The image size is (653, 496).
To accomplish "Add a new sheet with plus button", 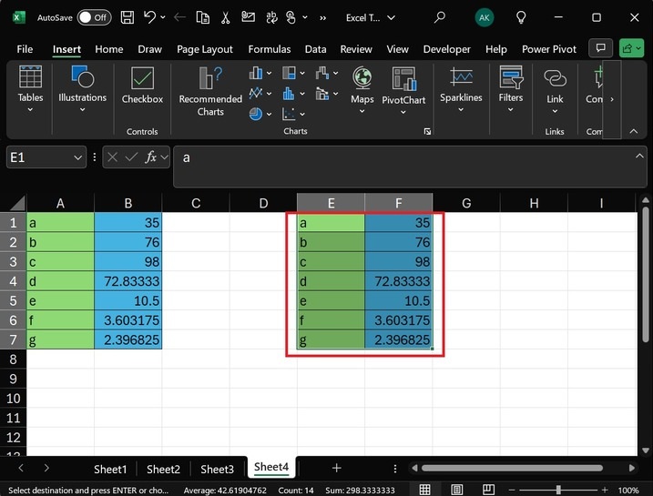I will [336, 468].
